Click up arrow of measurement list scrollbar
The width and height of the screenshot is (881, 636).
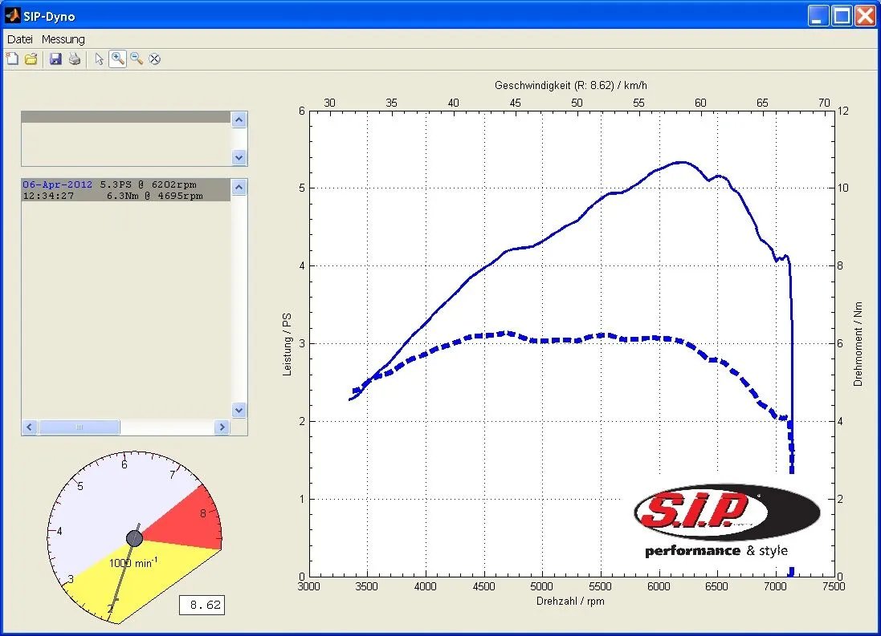239,187
